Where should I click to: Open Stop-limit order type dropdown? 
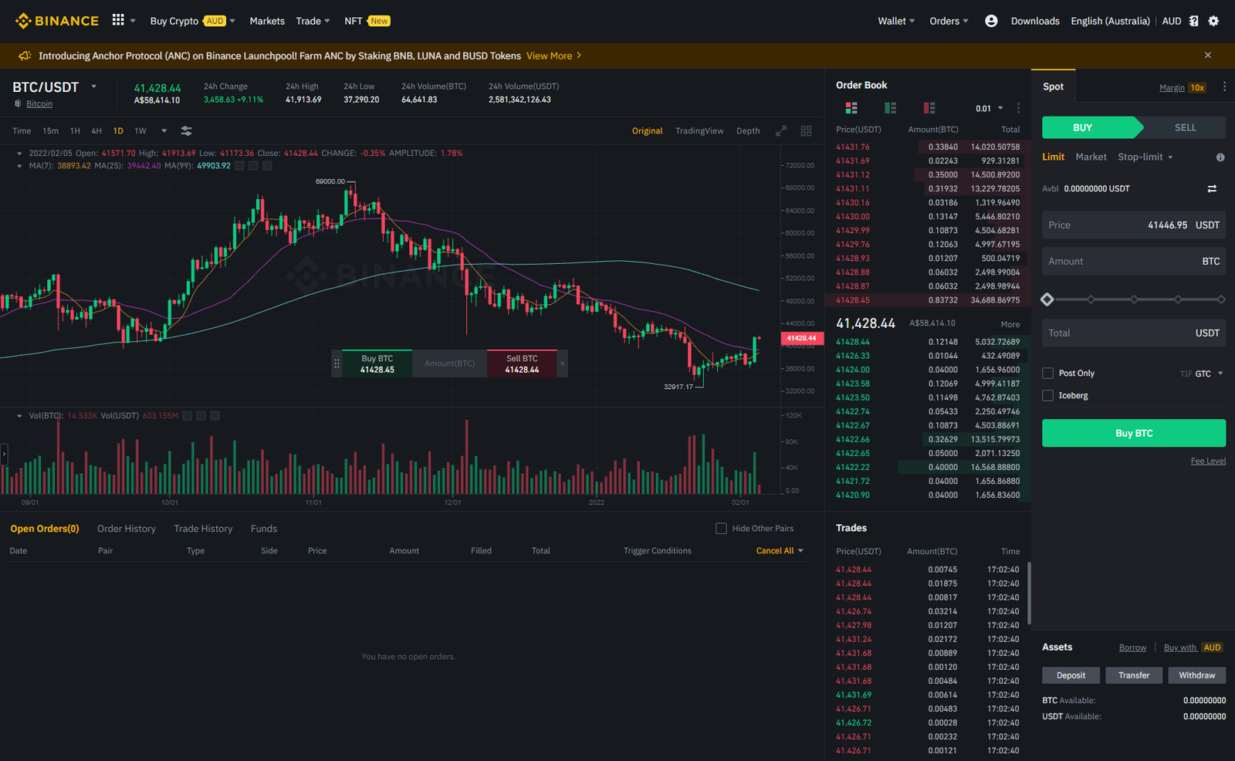coord(1145,157)
